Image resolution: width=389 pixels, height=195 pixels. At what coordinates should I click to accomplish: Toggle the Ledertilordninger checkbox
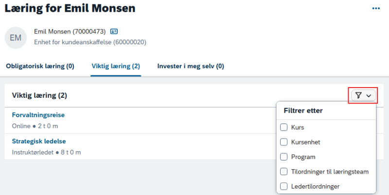tap(283, 186)
